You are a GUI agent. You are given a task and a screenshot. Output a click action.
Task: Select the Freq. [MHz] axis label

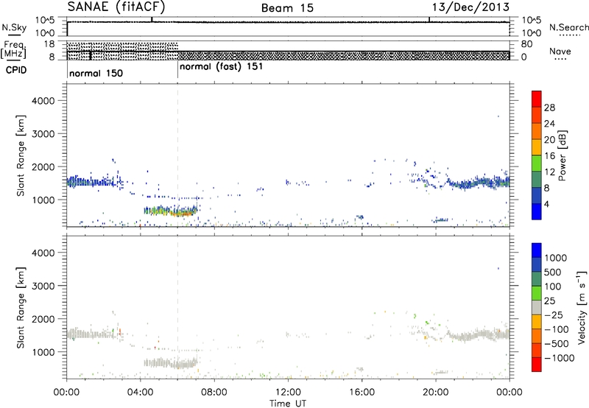(x=13, y=49)
